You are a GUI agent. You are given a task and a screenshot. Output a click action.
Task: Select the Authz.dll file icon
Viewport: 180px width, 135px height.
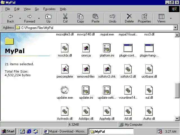coord(149,111)
